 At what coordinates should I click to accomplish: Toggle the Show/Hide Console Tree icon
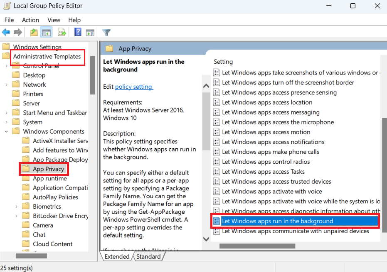click(x=47, y=32)
